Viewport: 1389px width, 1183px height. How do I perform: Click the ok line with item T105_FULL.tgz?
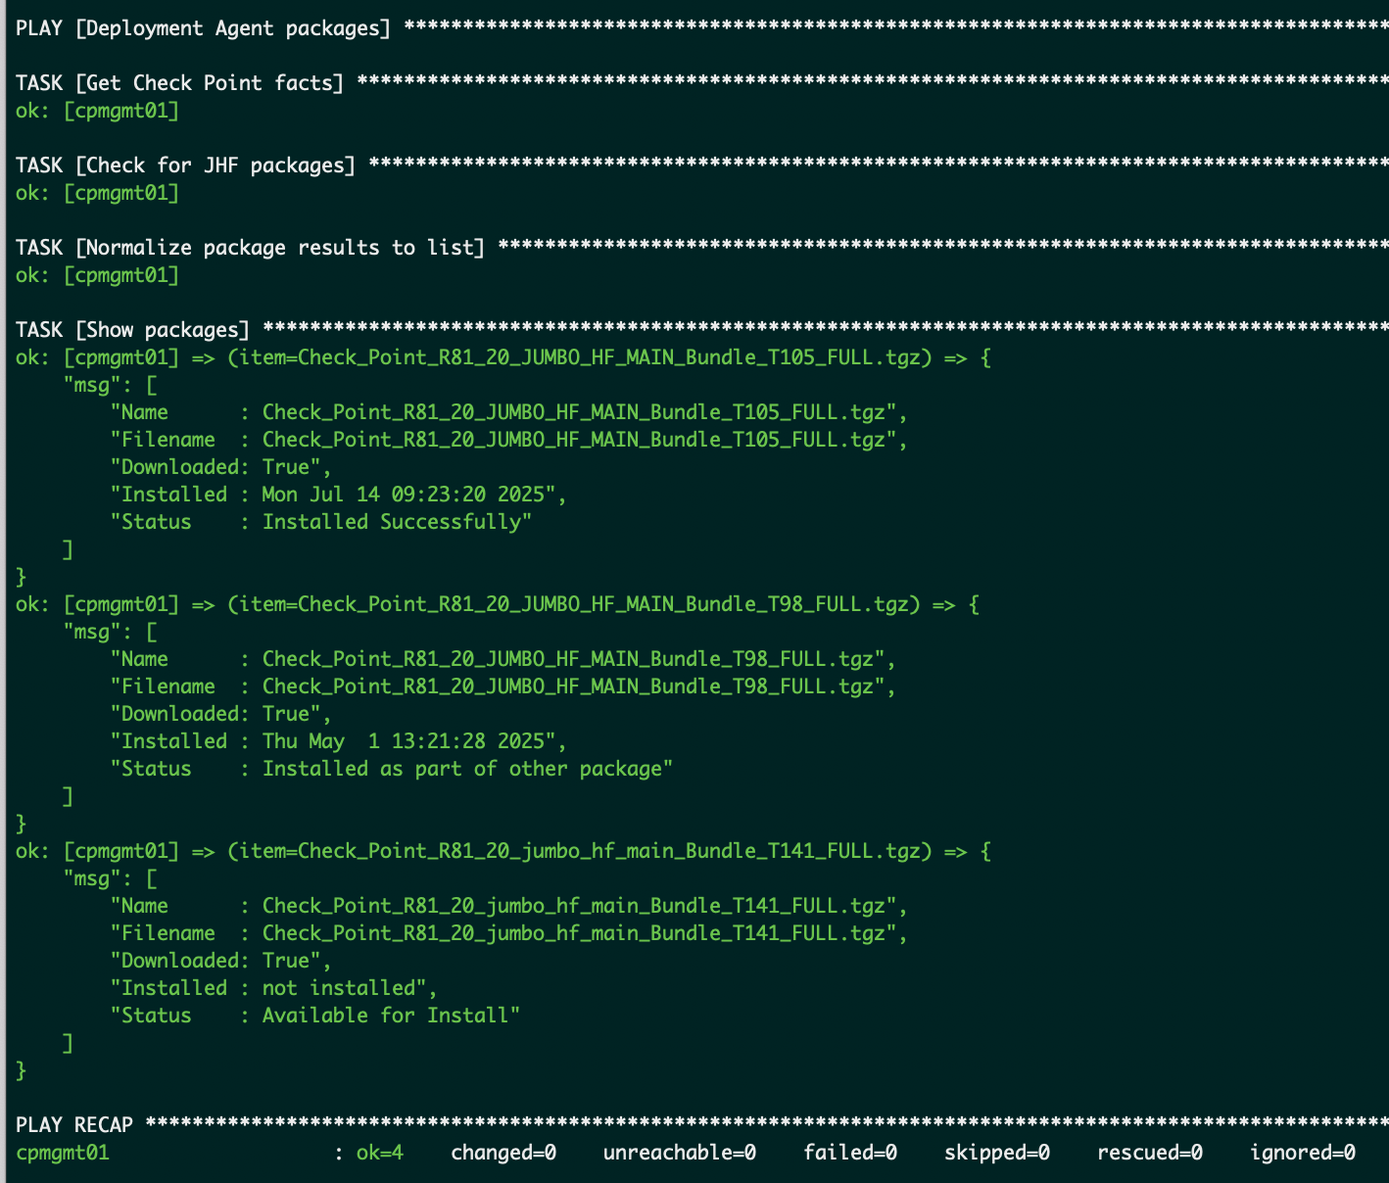(x=503, y=357)
